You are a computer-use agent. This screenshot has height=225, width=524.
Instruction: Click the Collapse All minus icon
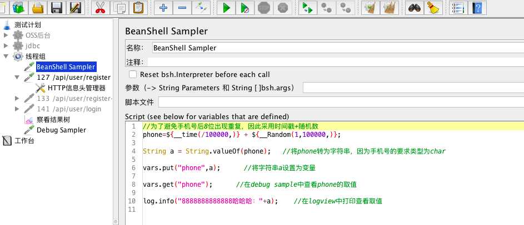point(182,8)
